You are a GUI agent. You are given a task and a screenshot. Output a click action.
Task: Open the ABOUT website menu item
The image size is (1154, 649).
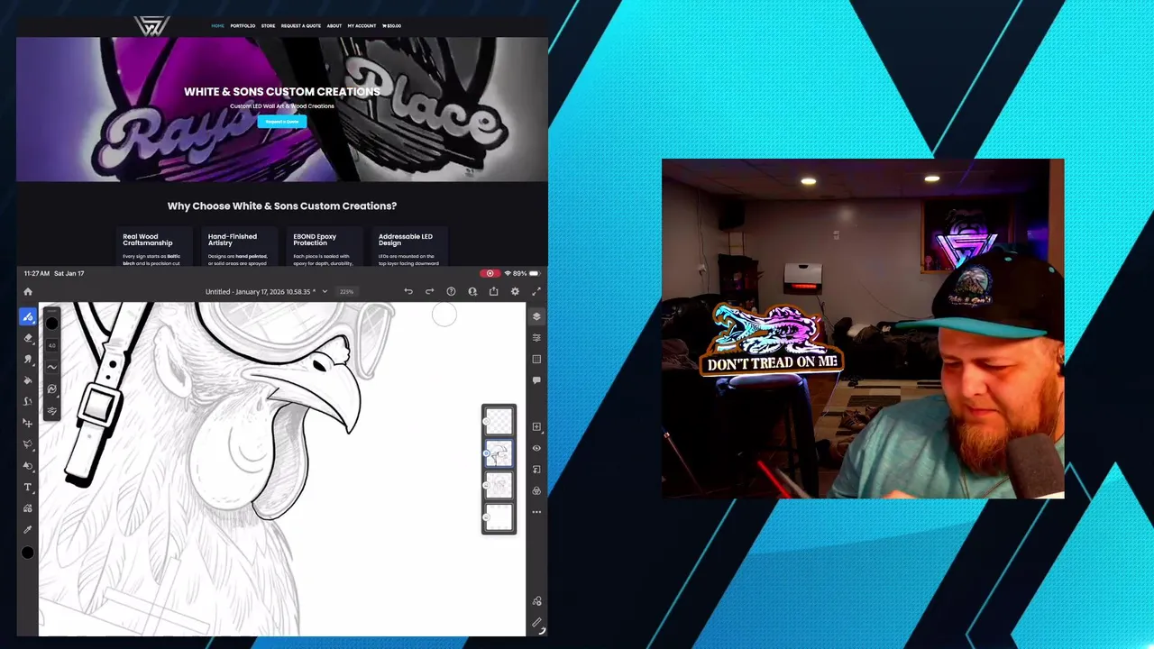coord(334,25)
